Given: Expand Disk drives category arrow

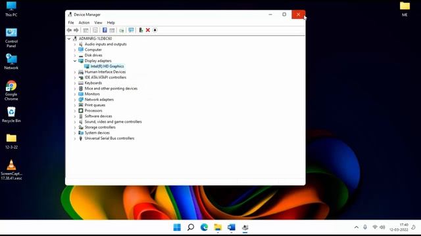Looking at the screenshot, I should coord(75,55).
